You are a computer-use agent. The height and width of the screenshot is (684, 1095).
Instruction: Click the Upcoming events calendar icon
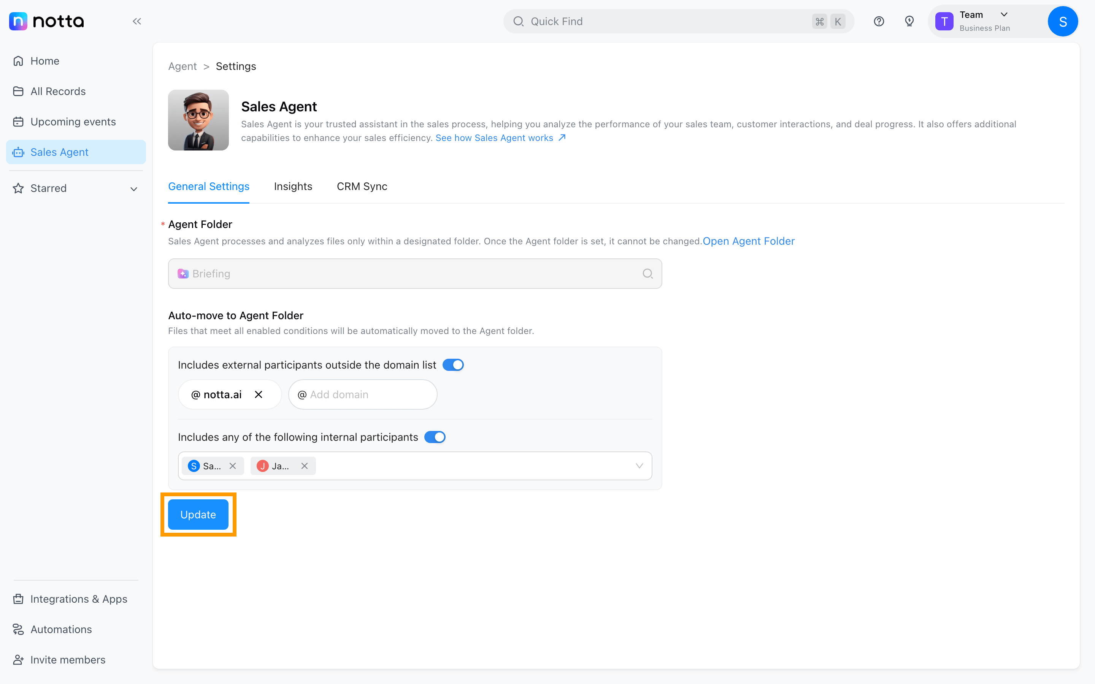(18, 122)
